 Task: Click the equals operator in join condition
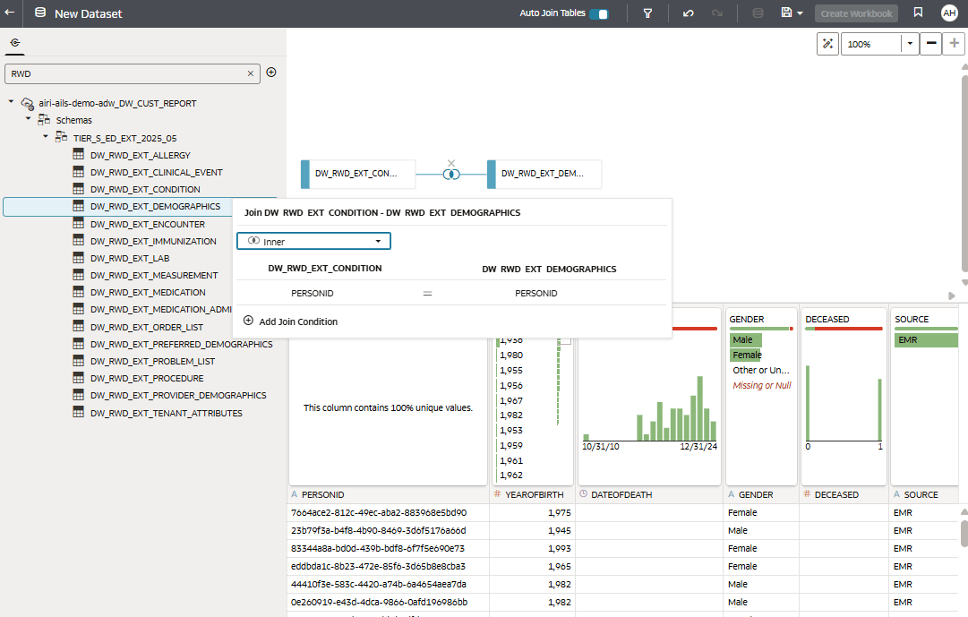click(x=427, y=294)
